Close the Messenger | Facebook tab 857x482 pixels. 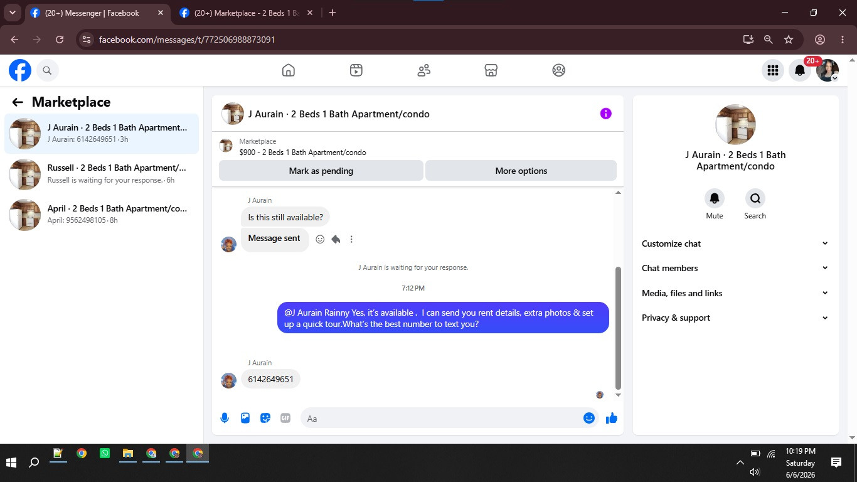[x=161, y=13]
